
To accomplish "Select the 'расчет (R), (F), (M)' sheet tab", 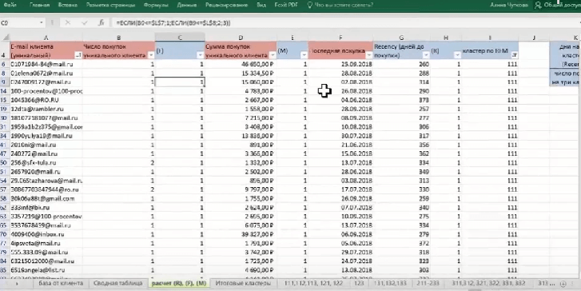I will pos(178,283).
